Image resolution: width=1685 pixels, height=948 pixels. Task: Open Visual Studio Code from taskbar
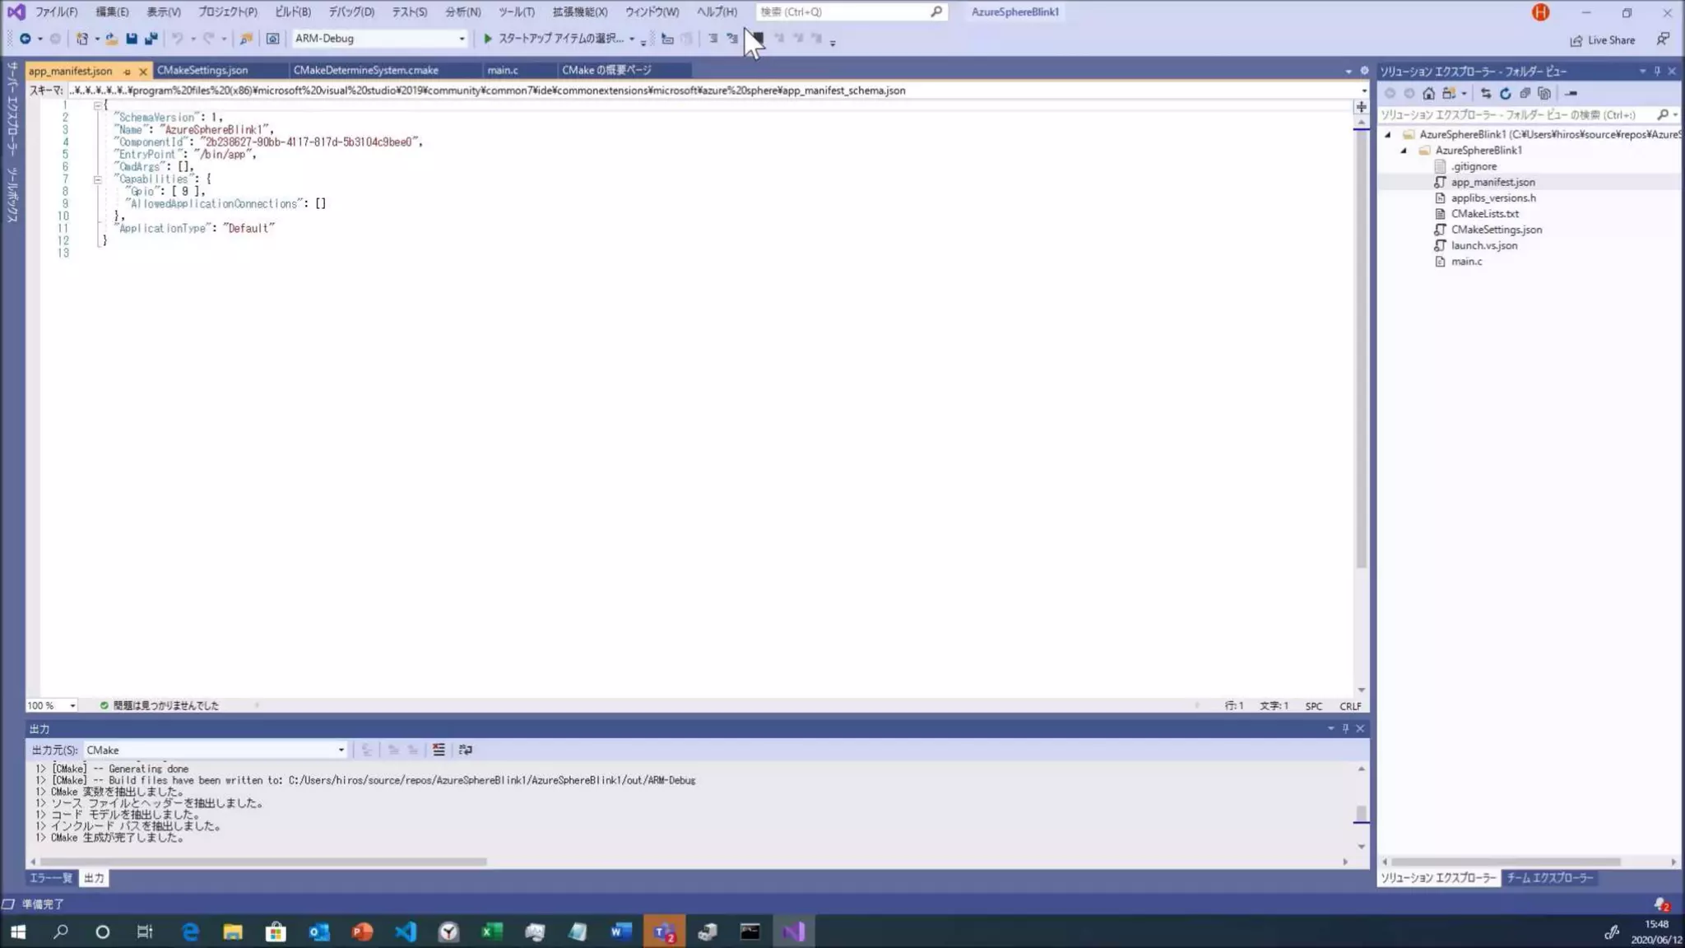coord(406,932)
